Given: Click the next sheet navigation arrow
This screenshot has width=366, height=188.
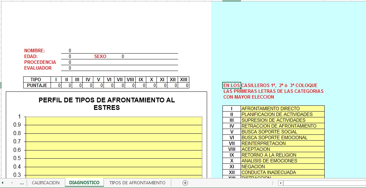Looking at the screenshot, I should click(x=12, y=183).
